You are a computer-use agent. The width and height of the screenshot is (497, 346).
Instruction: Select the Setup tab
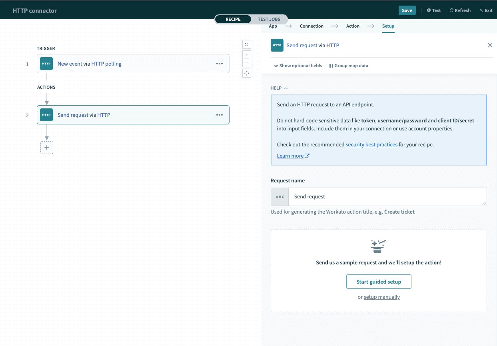pos(388,26)
